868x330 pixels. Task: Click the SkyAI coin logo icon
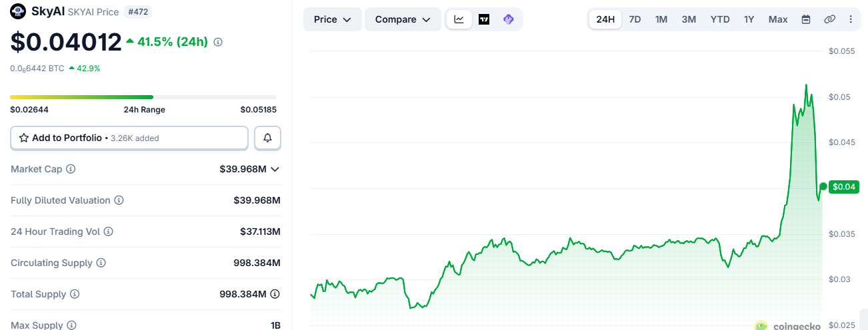pos(18,11)
